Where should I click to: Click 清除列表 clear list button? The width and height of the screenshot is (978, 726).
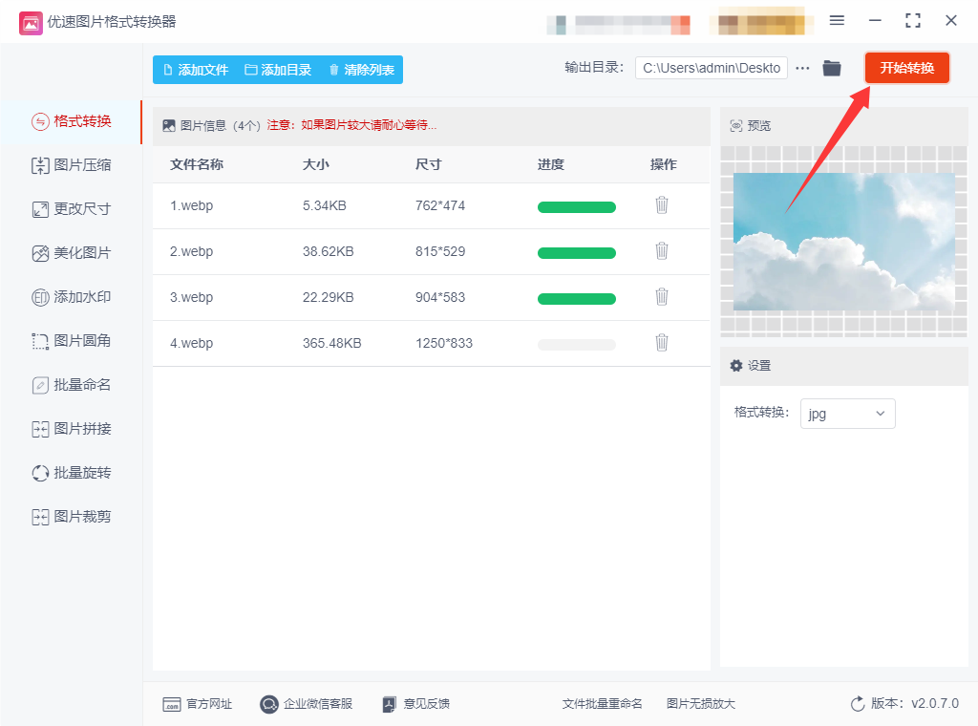tap(362, 70)
